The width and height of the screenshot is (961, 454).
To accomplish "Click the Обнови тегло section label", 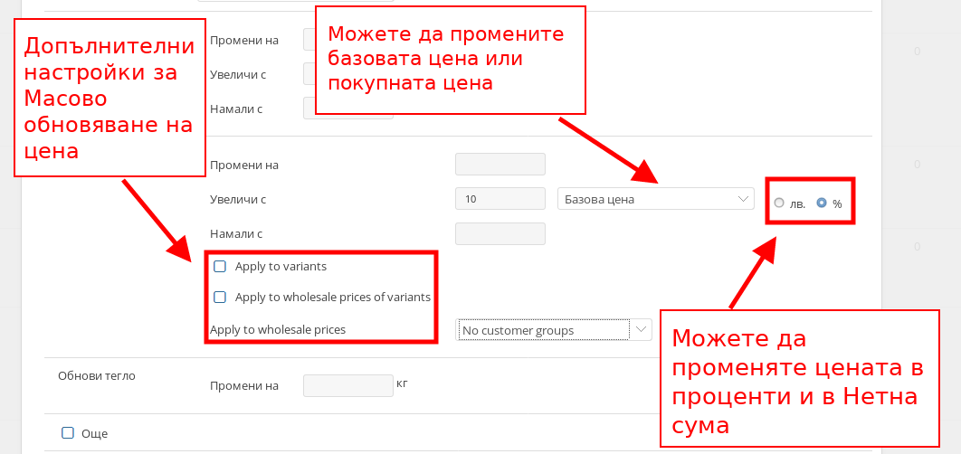I will click(x=97, y=375).
